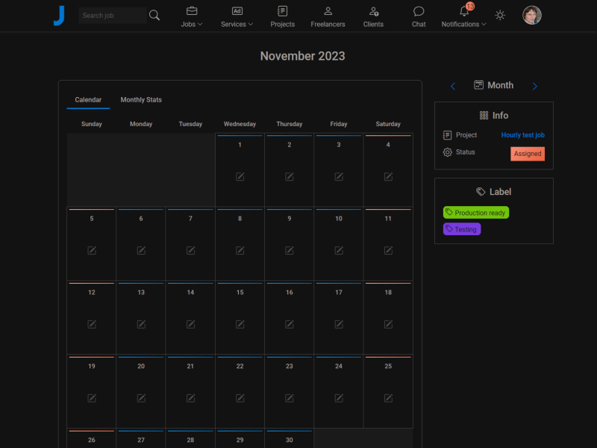597x448 pixels.
Task: Click the Search job input field
Action: (112, 16)
